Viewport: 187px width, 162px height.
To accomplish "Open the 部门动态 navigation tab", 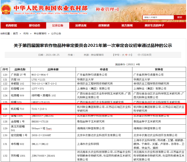I will click(x=34, y=26).
